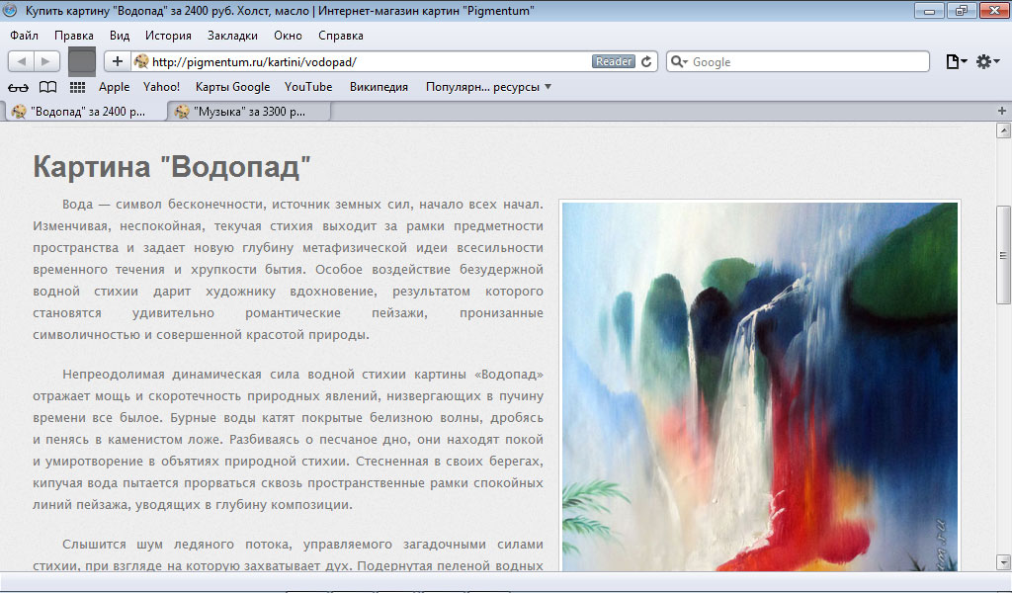Image resolution: width=1012 pixels, height=593 pixels.
Task: Click the Safari icon in title bar
Action: click(x=10, y=10)
